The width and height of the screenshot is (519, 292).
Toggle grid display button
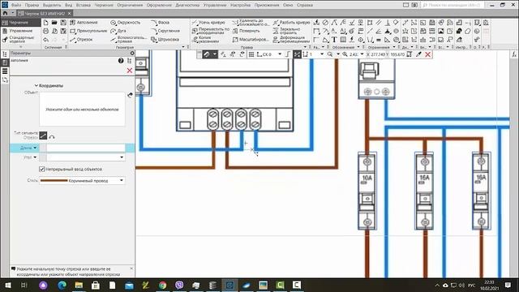pyautogui.click(x=251, y=54)
